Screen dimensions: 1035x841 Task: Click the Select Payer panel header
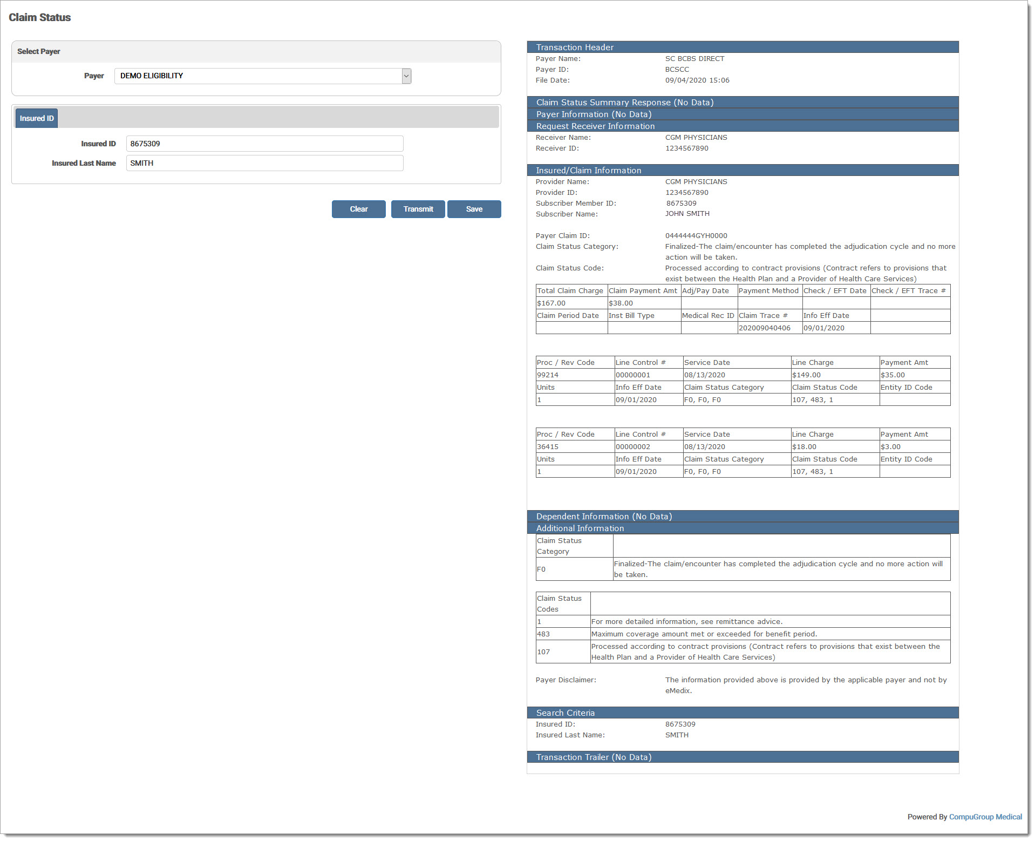tap(256, 52)
